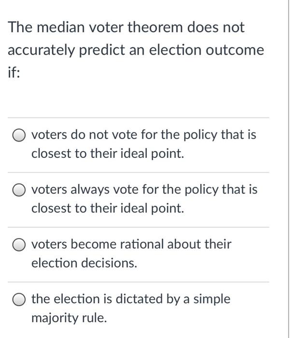Click the 'voters become rational about their' text

tap(131, 244)
